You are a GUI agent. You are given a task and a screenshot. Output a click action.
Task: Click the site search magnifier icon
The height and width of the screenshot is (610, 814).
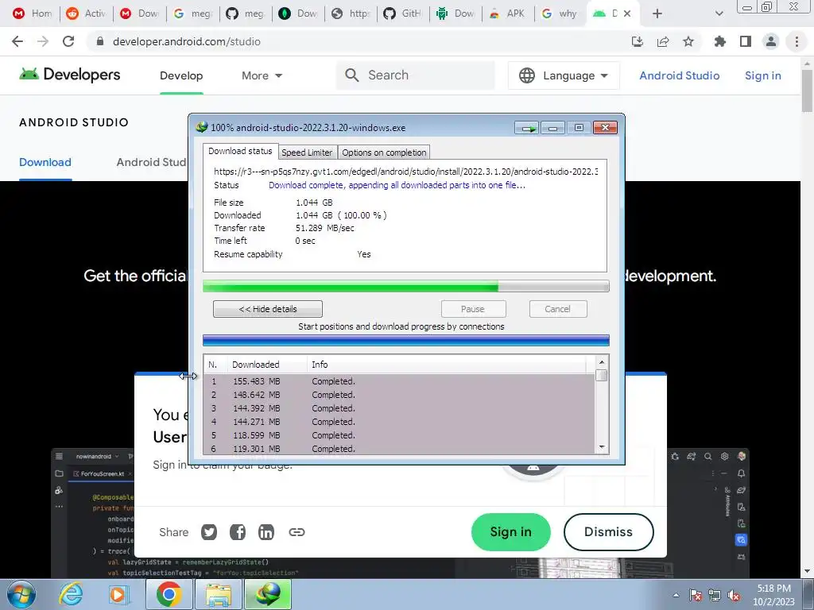(352, 75)
